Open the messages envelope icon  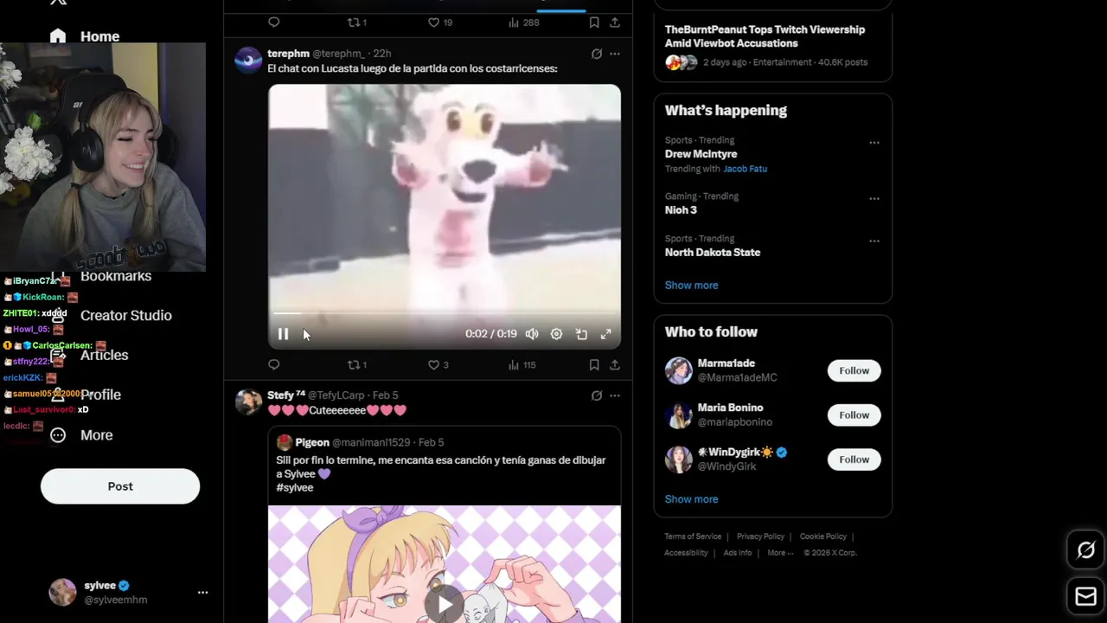(x=1086, y=596)
